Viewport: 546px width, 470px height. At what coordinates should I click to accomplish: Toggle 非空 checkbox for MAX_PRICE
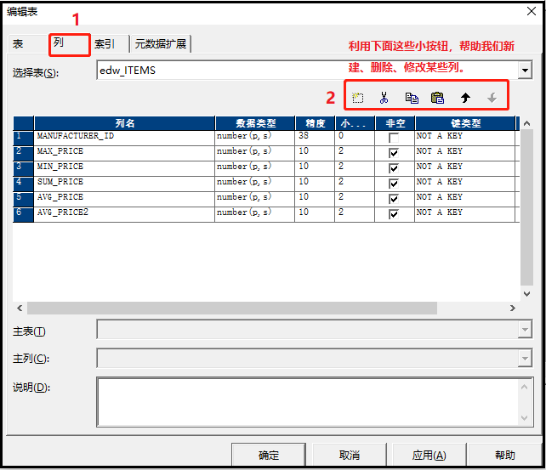point(394,154)
